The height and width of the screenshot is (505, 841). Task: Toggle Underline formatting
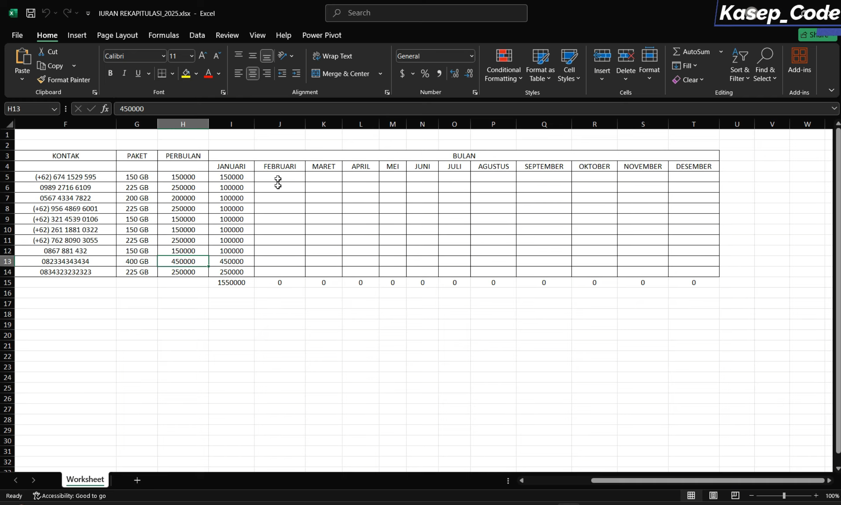pos(138,73)
